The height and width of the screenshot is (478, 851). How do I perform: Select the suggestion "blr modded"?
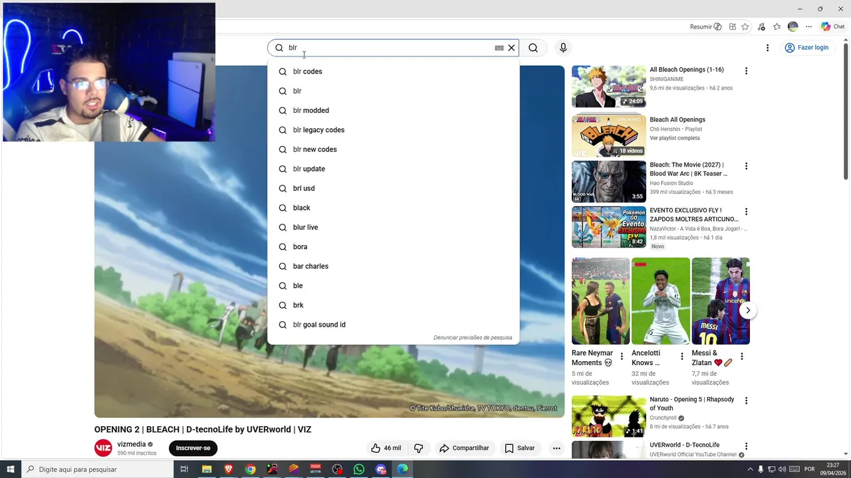tap(393, 110)
